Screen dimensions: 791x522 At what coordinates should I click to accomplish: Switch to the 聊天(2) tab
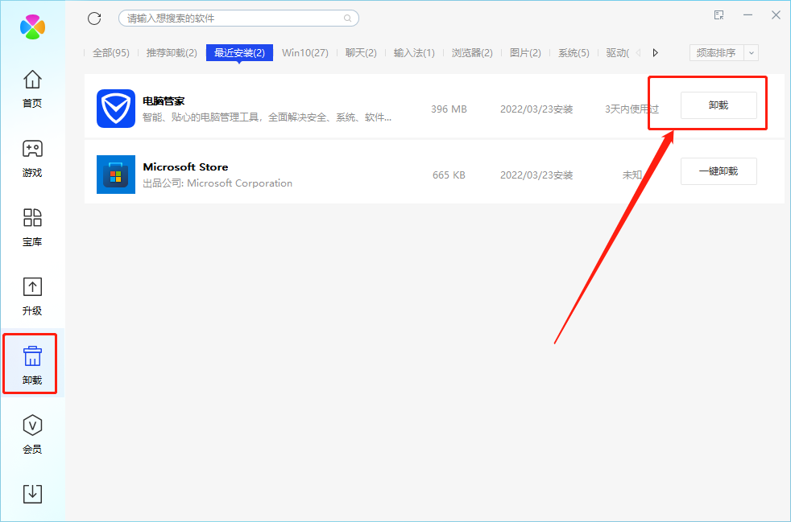361,53
